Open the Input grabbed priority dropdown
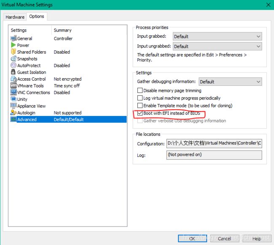This screenshot has width=274, height=245. point(218,37)
